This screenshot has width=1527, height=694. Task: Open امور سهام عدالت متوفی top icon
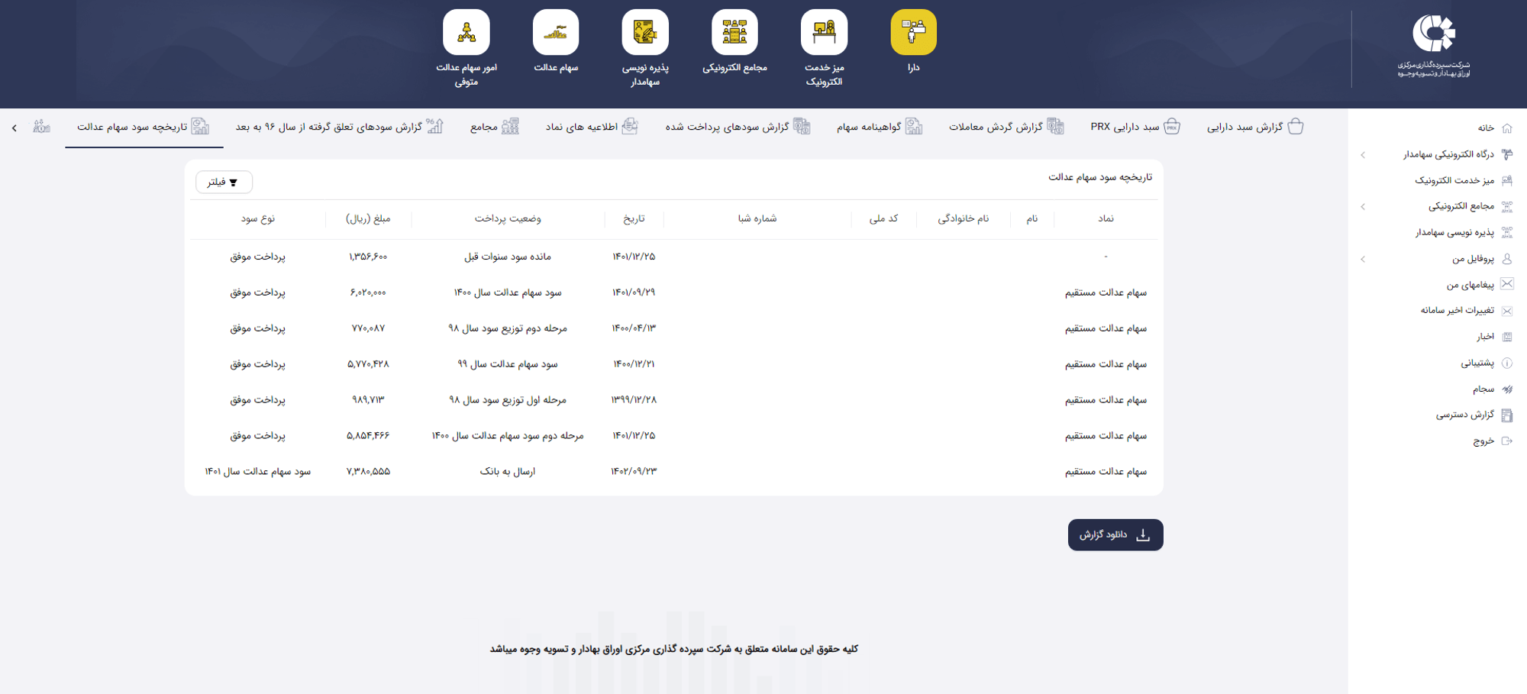[x=466, y=32]
